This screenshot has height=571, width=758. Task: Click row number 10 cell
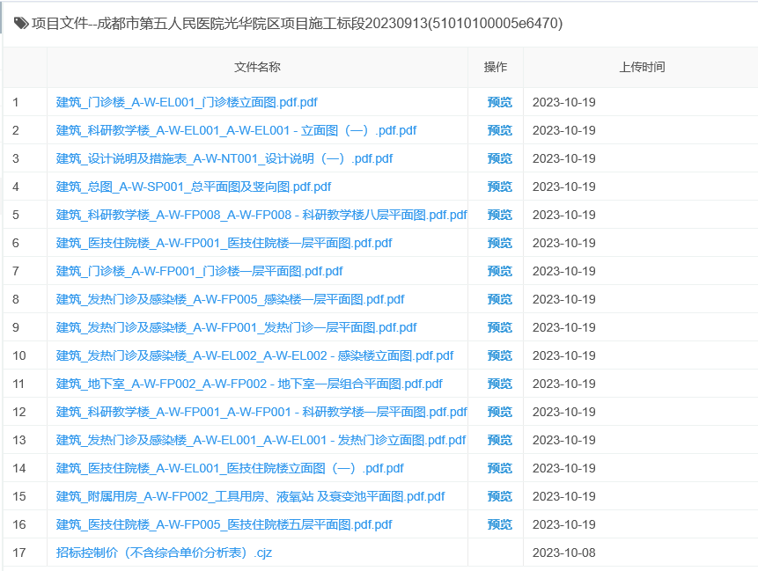click(25, 355)
